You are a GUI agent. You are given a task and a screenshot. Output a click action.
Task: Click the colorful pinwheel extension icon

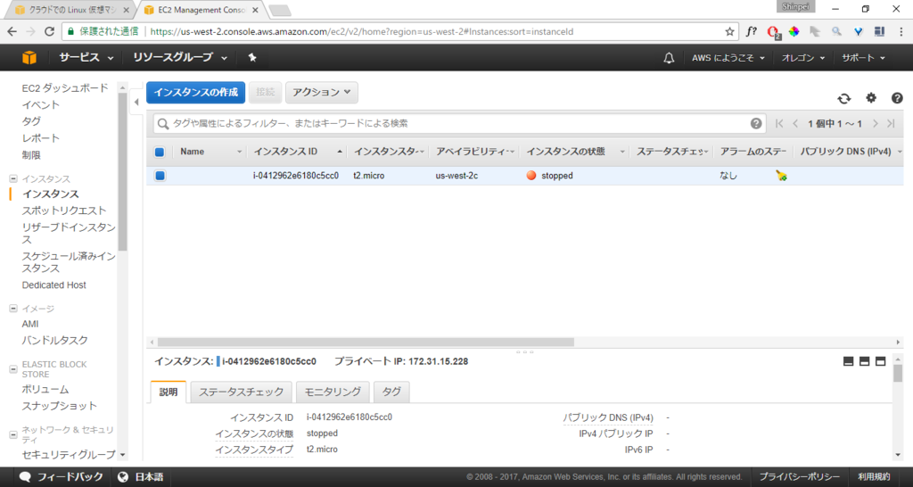794,31
